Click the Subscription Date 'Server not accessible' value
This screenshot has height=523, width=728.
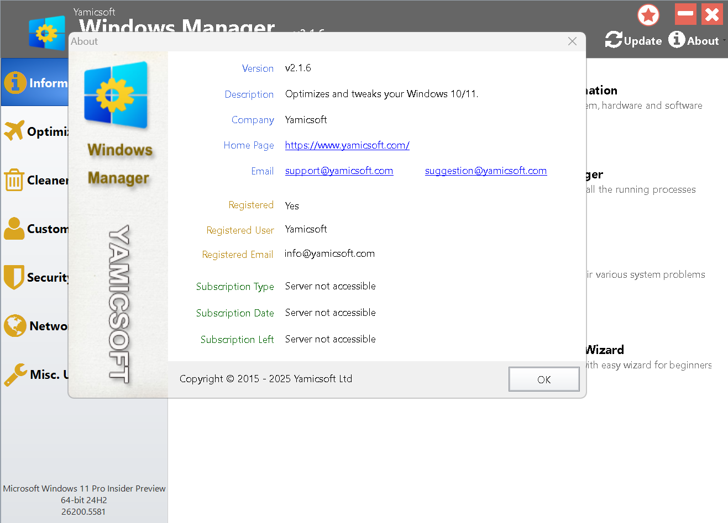coord(330,313)
